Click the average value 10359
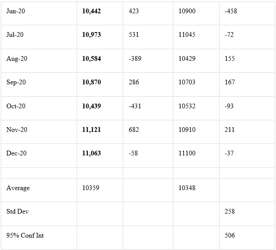This screenshot has height=250, width=276. (91, 188)
